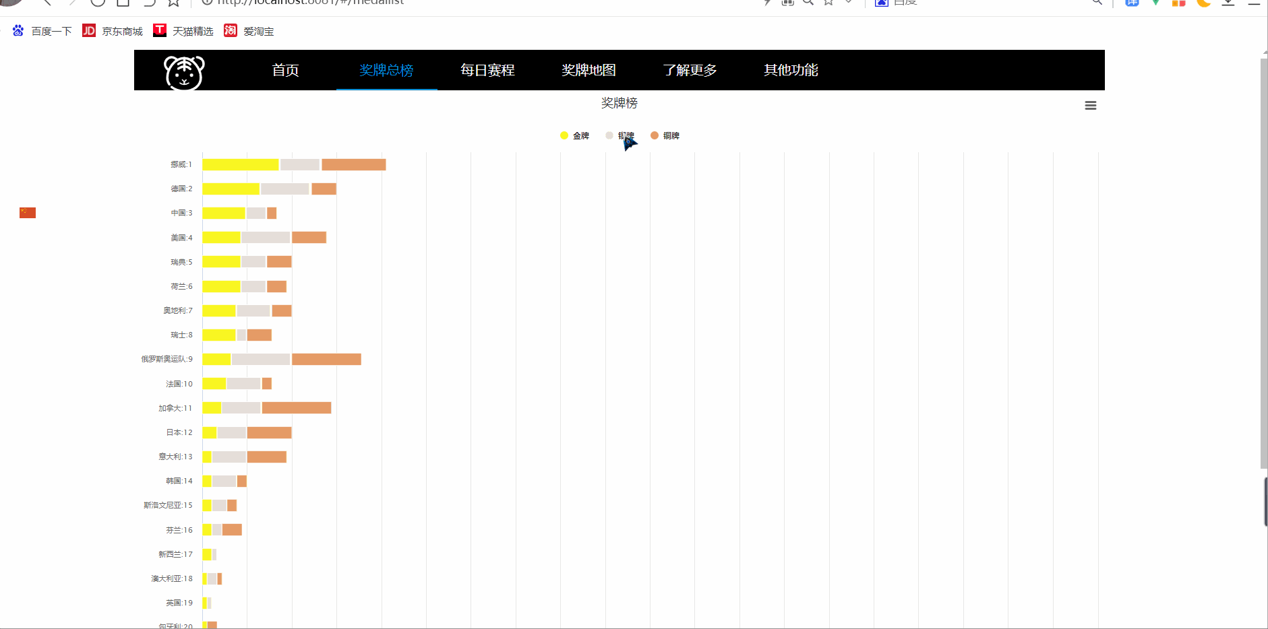This screenshot has height=629, width=1268.
Task: Click the 澳大利亚:18 axis label
Action: coord(172,578)
